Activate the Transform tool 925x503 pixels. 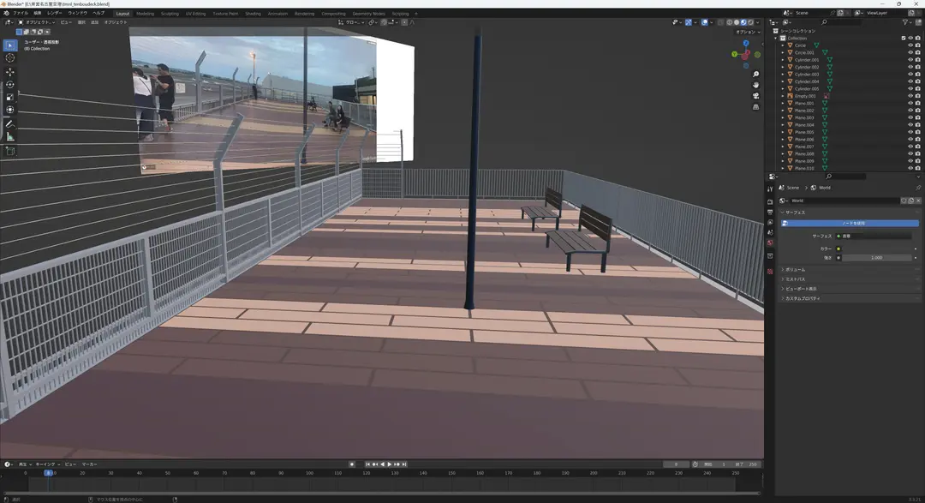10,109
